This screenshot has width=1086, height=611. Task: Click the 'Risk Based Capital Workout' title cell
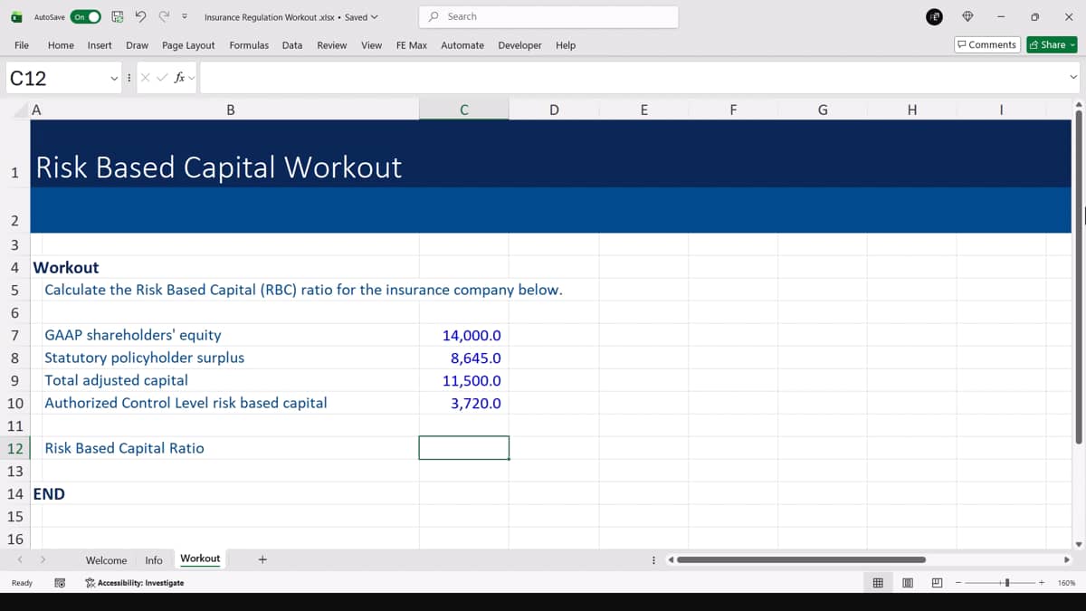[x=218, y=167]
